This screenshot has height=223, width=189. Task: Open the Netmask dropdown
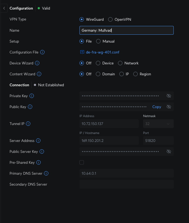(x=158, y=124)
